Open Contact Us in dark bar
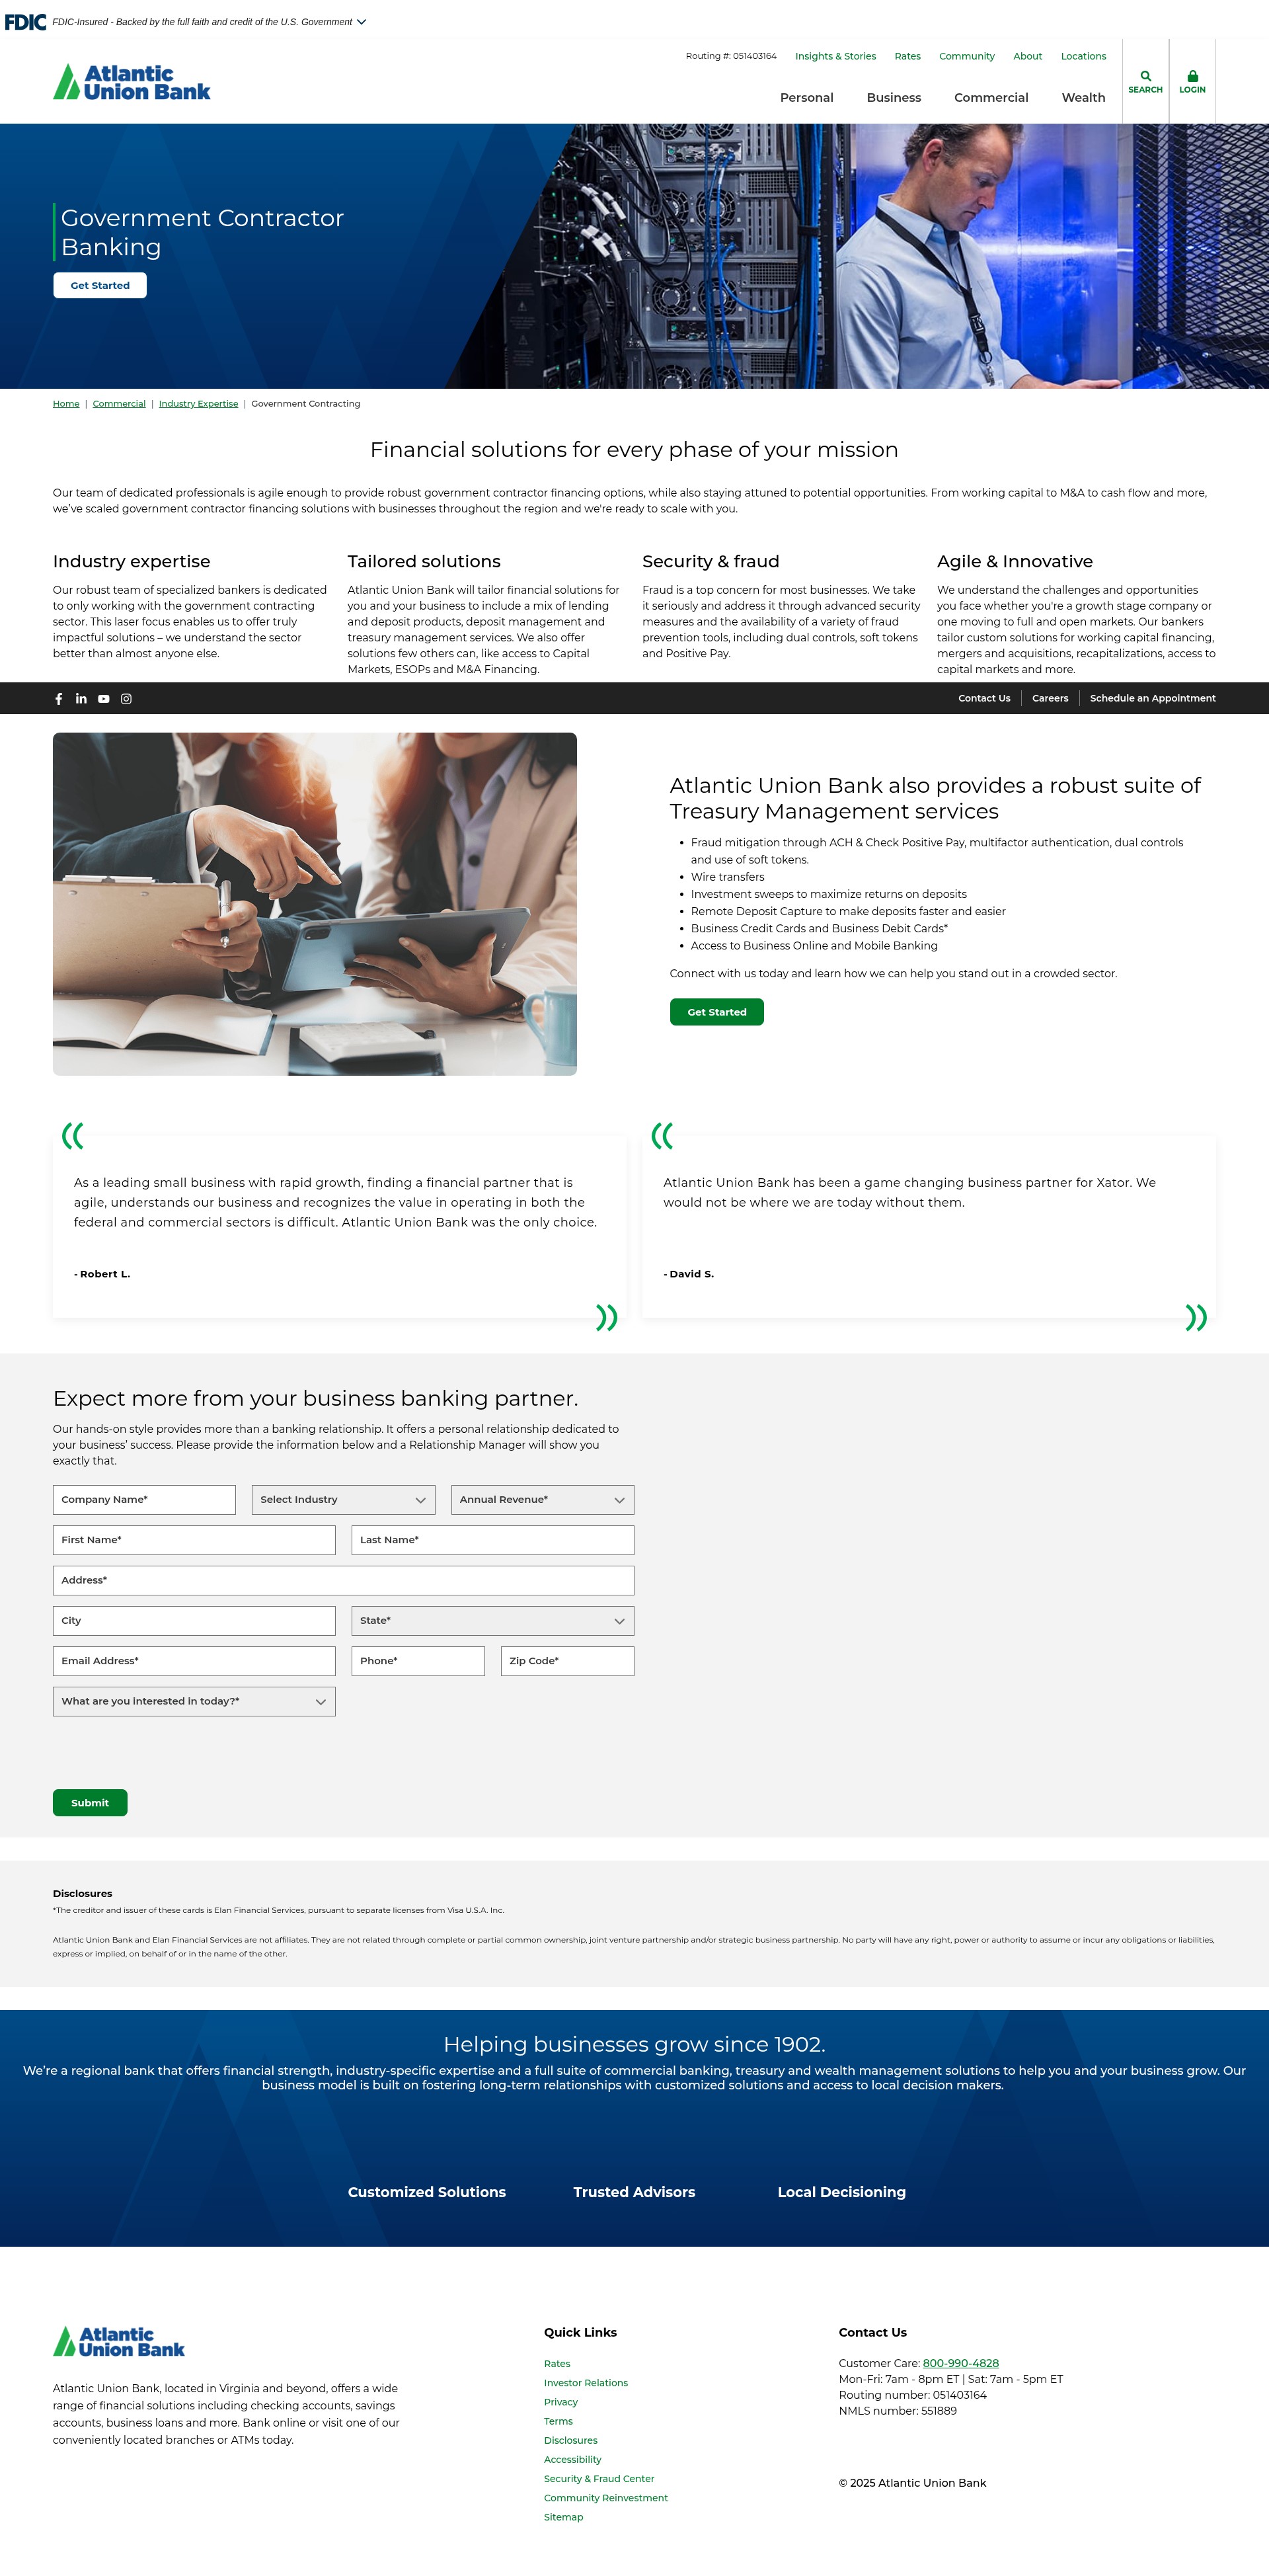Image resolution: width=1269 pixels, height=2576 pixels. point(984,699)
